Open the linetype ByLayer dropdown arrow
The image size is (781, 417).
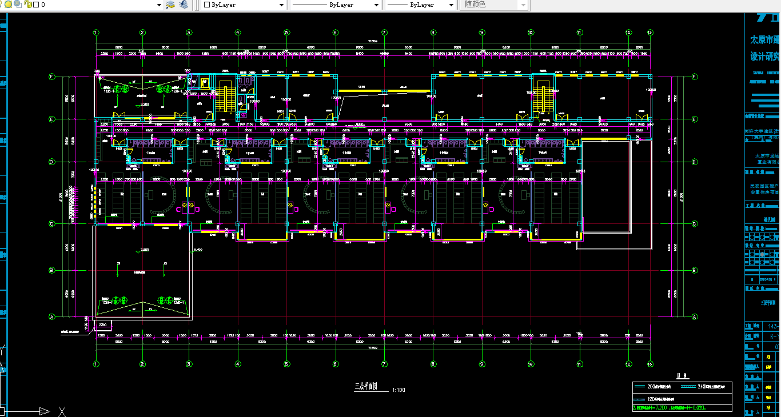pyautogui.click(x=376, y=5)
